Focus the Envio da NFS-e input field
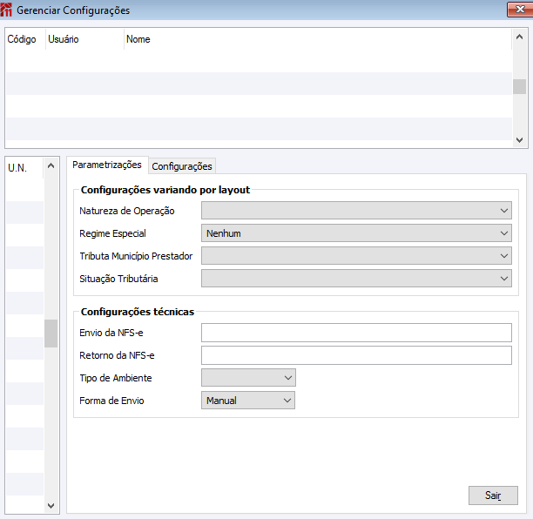The height and width of the screenshot is (519, 533). coord(356,333)
